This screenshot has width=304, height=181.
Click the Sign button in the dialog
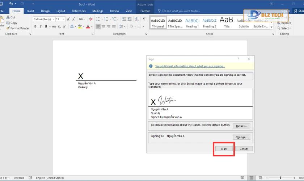tap(224, 149)
